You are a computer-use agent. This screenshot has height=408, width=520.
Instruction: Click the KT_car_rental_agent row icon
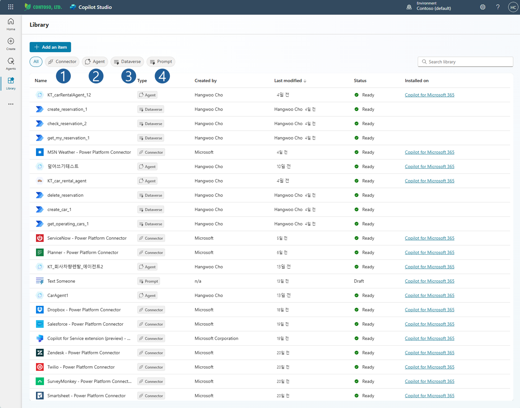[x=40, y=181]
